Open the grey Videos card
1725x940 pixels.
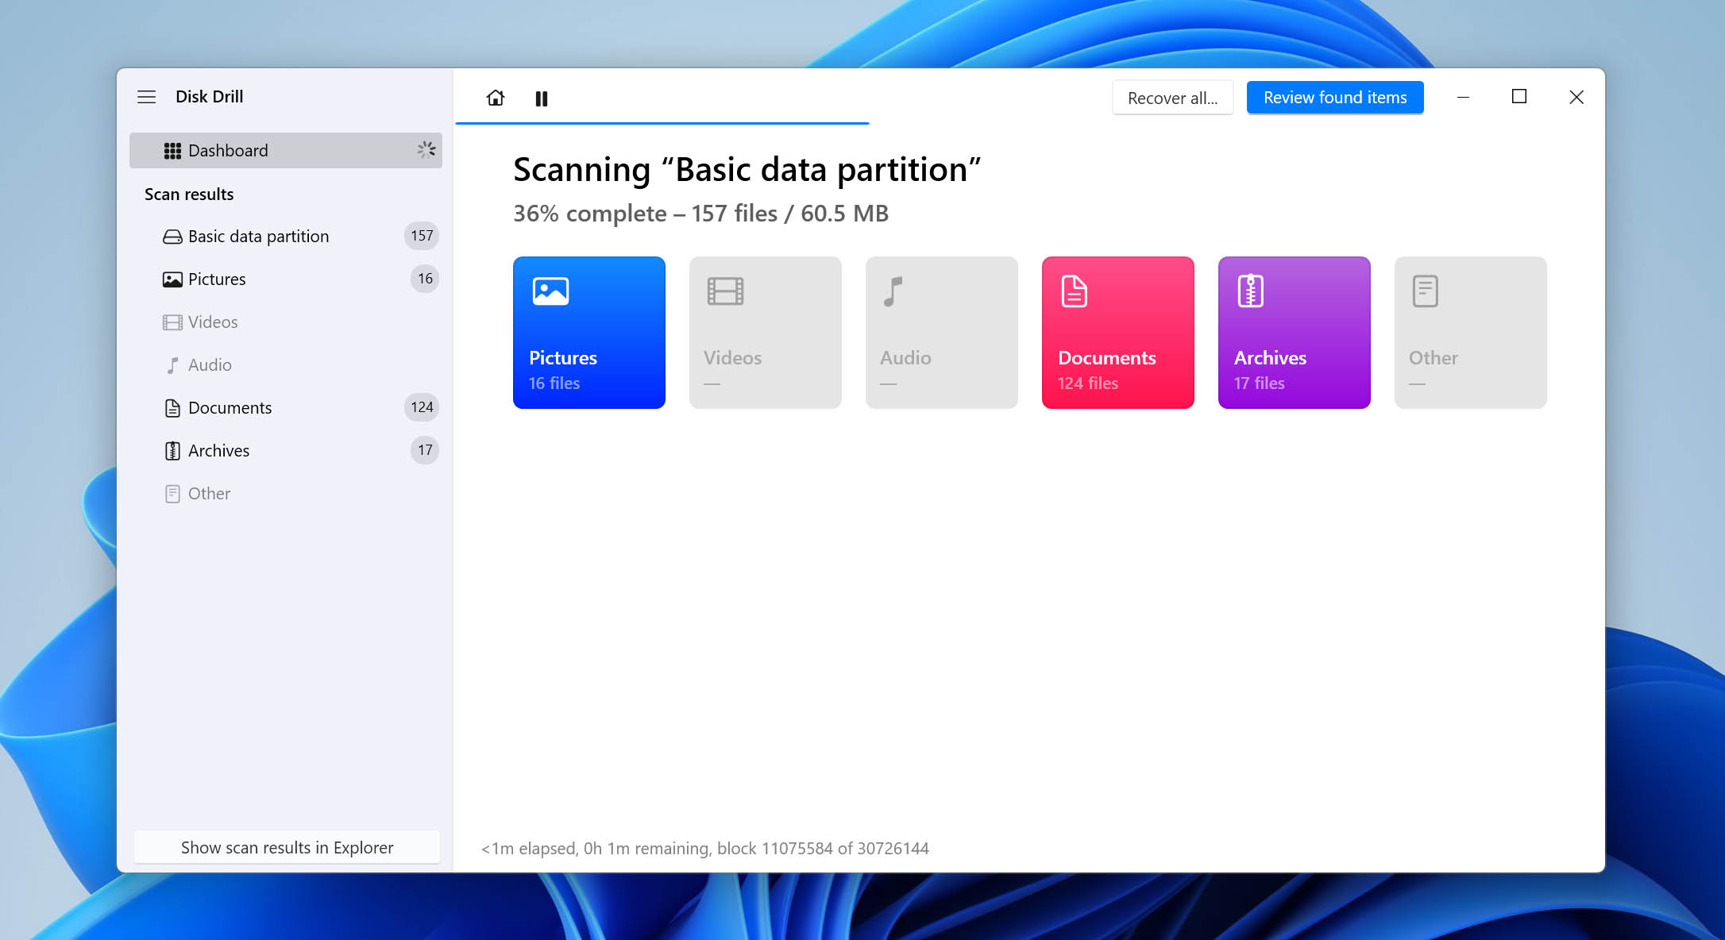click(x=766, y=333)
